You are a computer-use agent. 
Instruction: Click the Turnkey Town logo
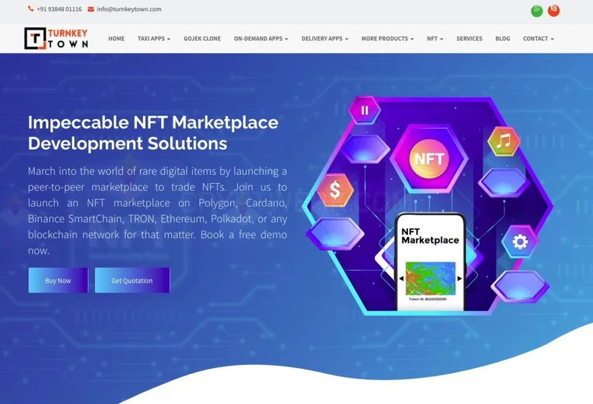pos(56,39)
